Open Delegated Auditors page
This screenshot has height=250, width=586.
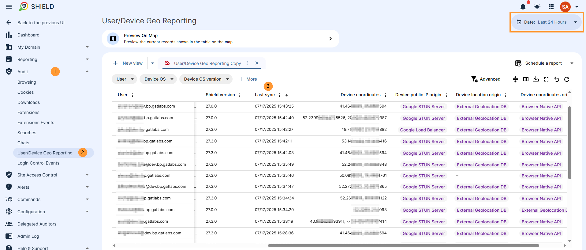point(37,224)
